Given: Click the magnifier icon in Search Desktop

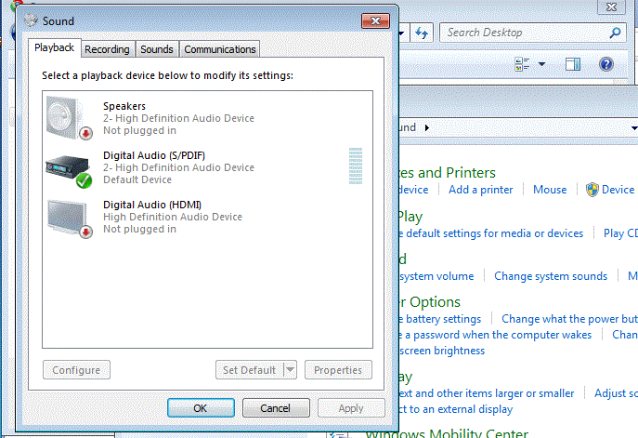Looking at the screenshot, I should tap(616, 33).
